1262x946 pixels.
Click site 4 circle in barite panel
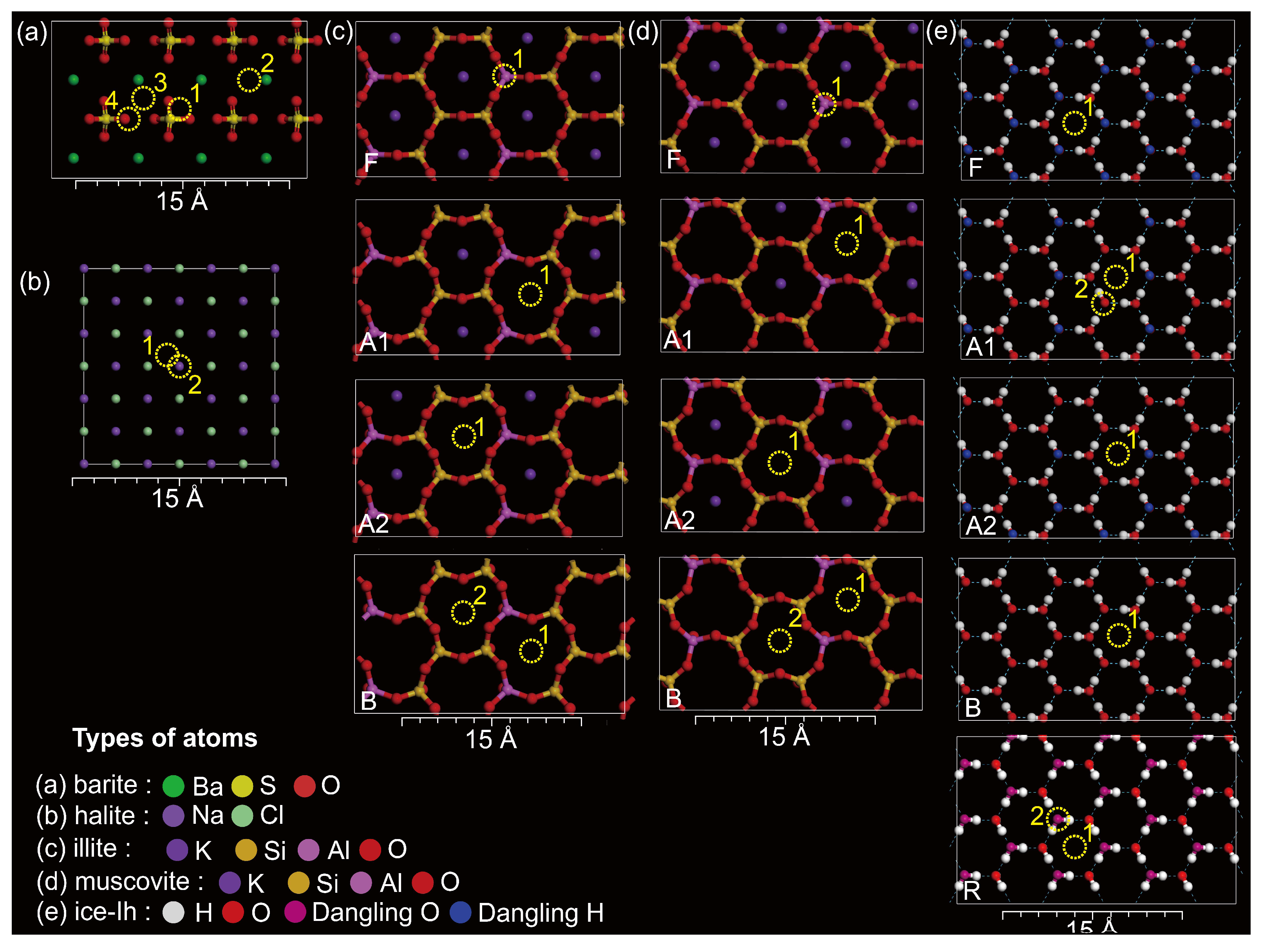point(128,119)
